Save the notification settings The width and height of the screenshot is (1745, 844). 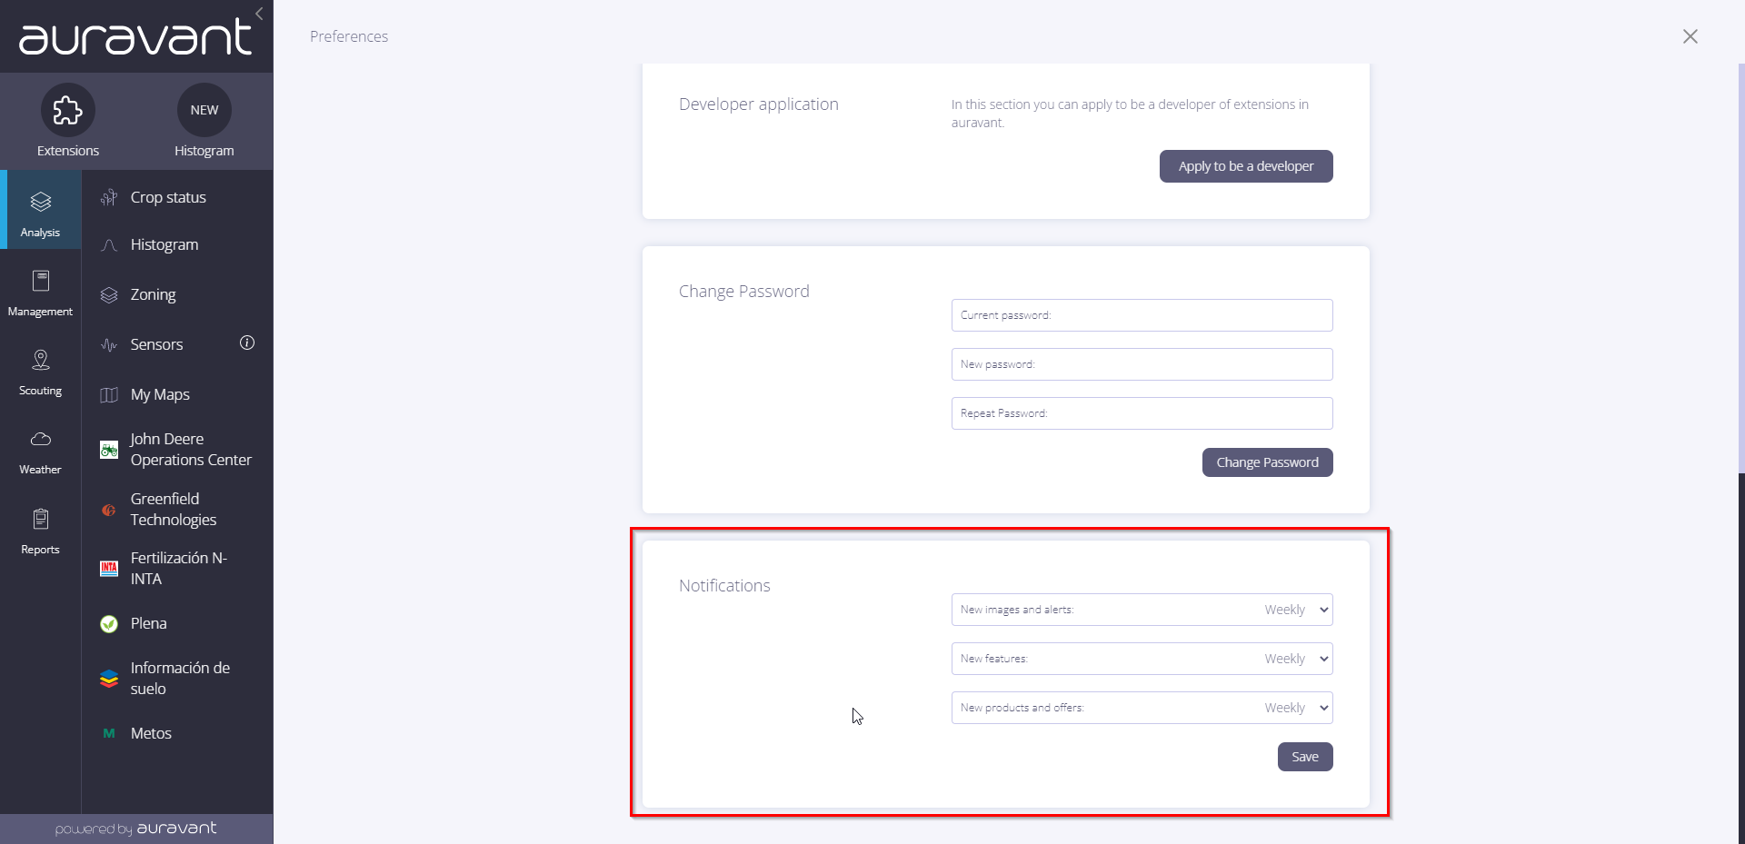(1305, 757)
